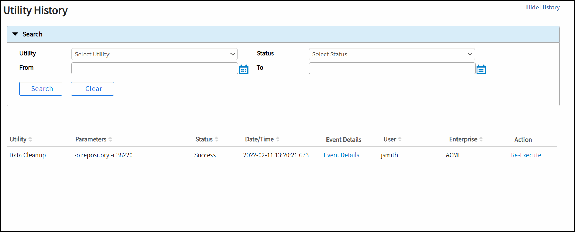The height and width of the screenshot is (232, 575).
Task: Sort table by User column
Action: coord(400,139)
